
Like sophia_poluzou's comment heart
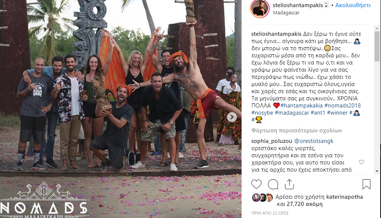[x=361, y=162]
